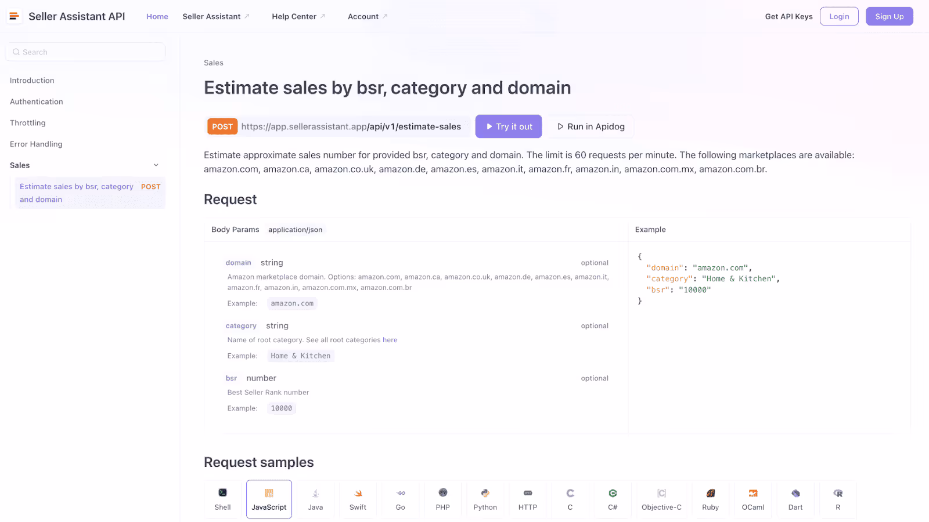Open Authentication in the sidebar
This screenshot has width=929, height=522.
click(37, 101)
